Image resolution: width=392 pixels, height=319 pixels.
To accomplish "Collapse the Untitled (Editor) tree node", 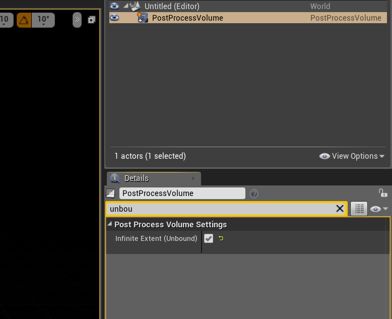I will point(126,5).
